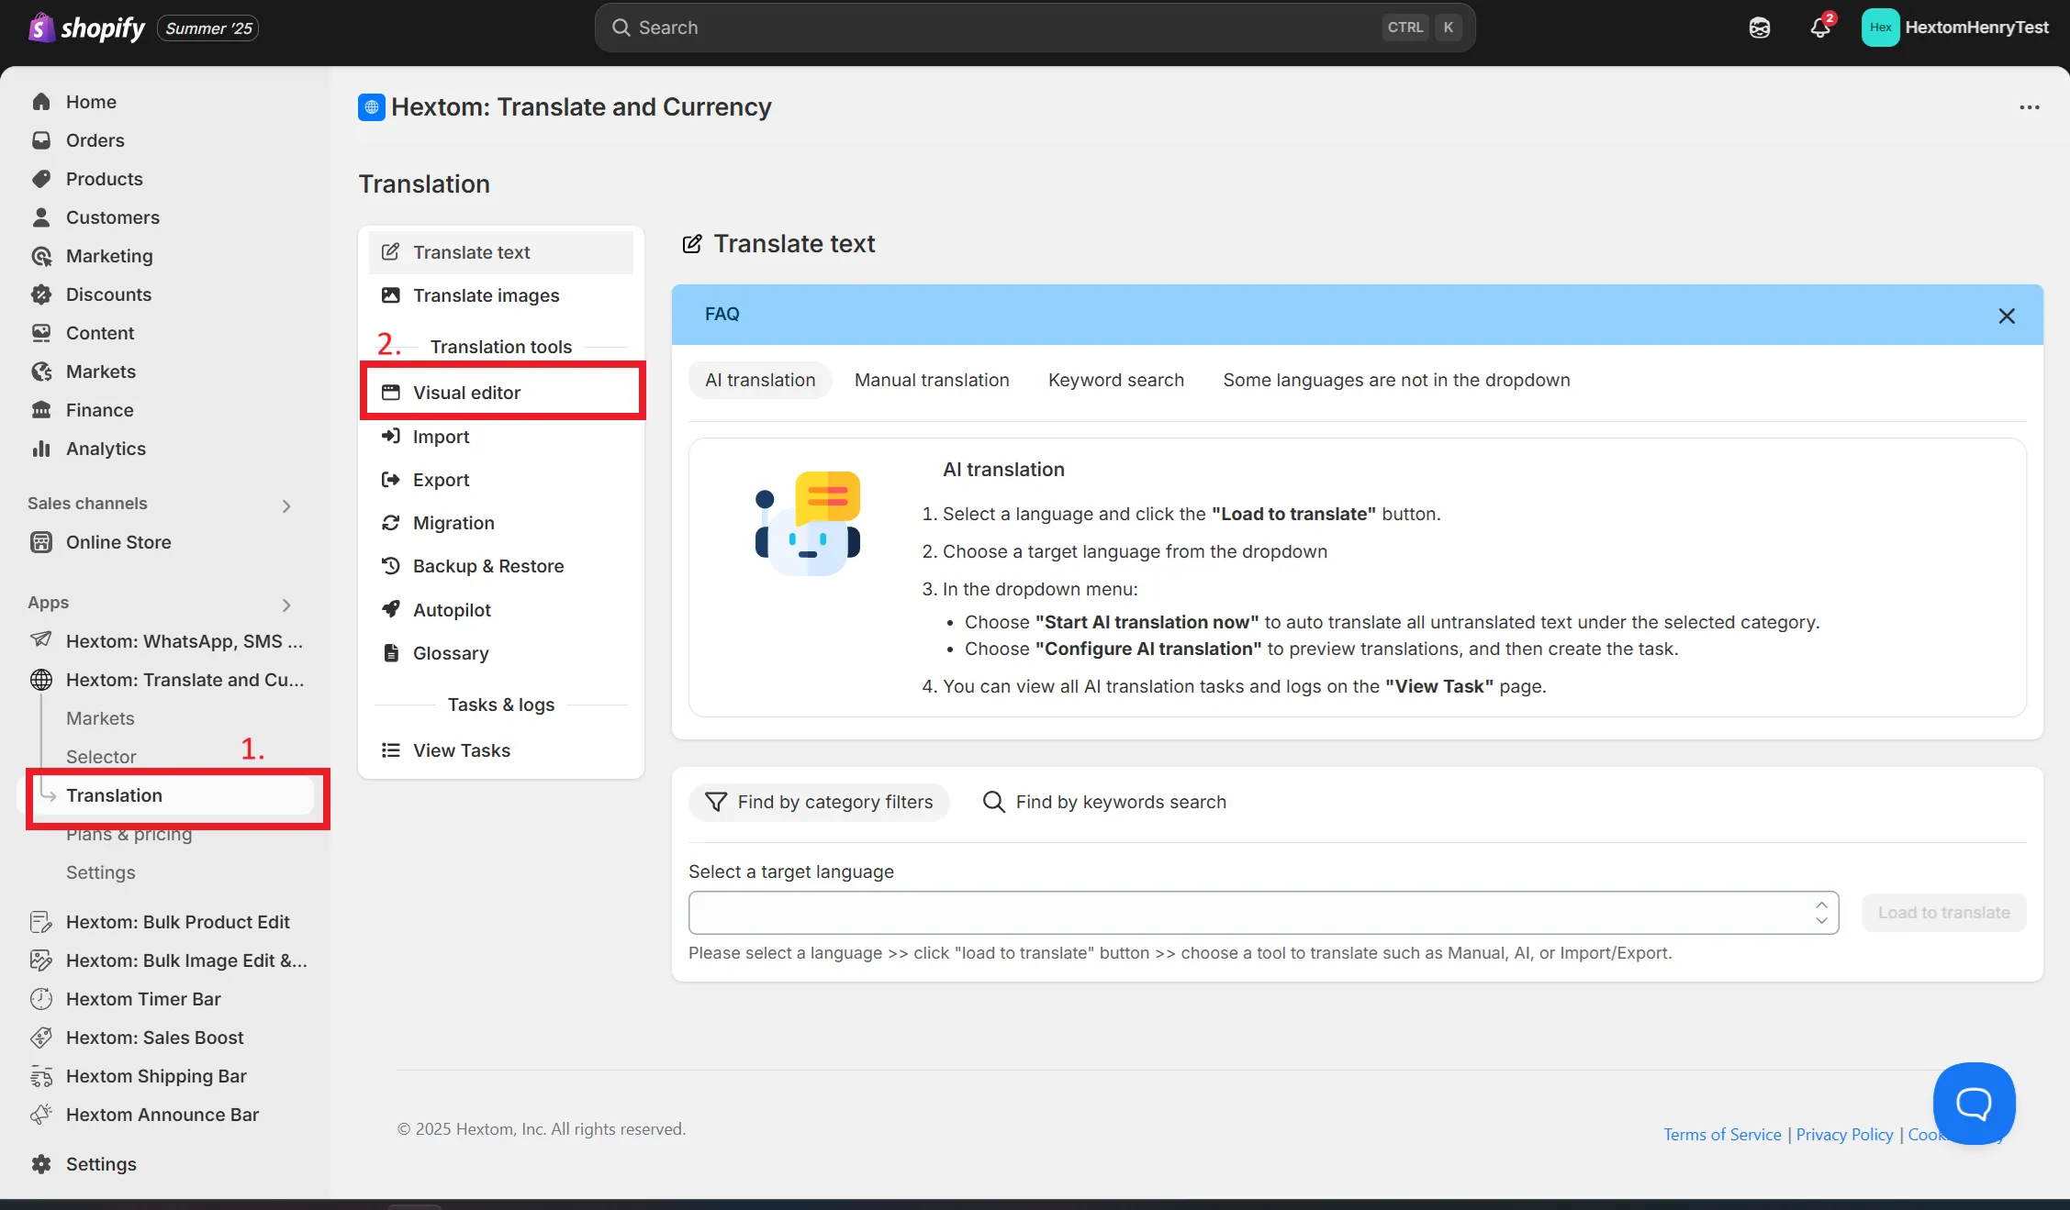Click the Customers person icon
Viewport: 2070px width, 1210px height.
41,217
